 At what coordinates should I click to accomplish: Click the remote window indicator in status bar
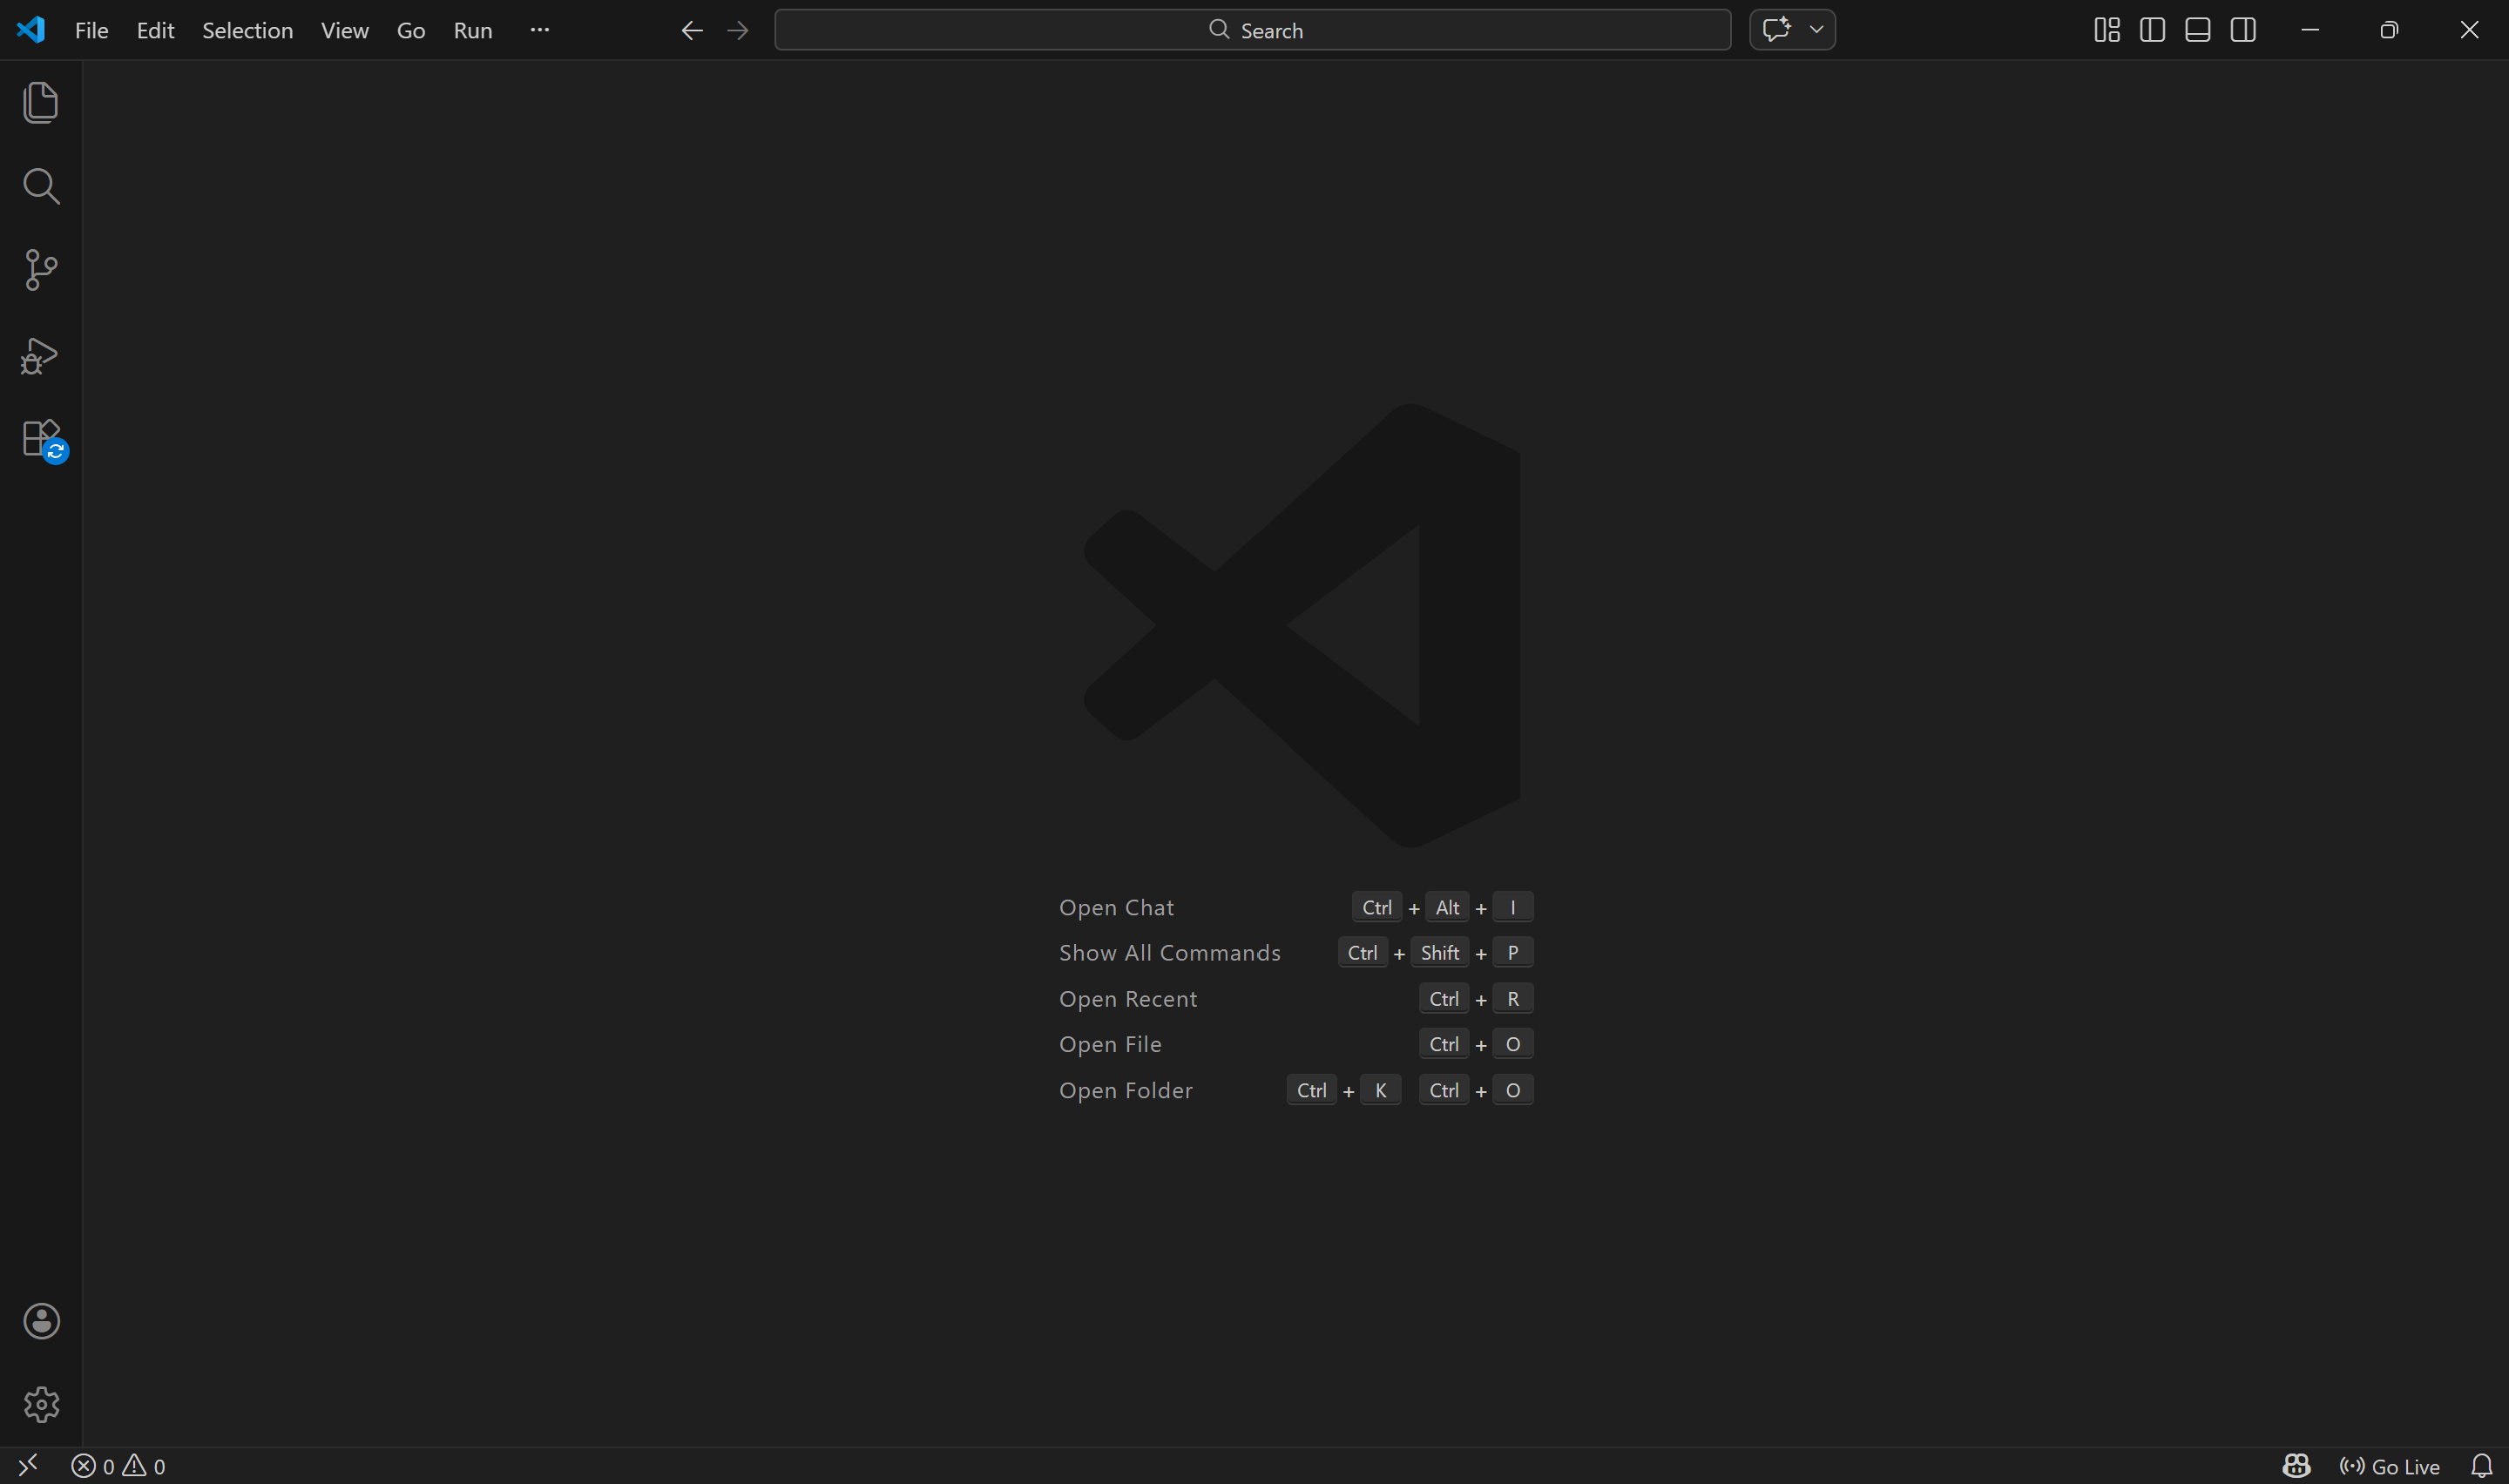(28, 1466)
